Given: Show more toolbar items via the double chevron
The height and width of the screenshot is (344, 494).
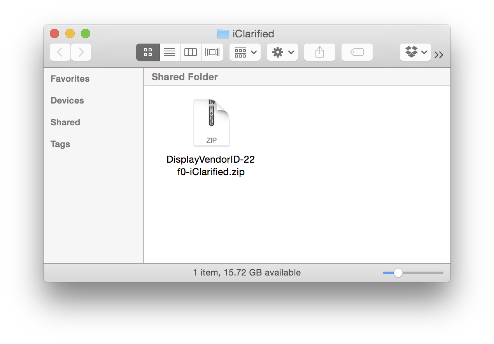Looking at the screenshot, I should [439, 55].
